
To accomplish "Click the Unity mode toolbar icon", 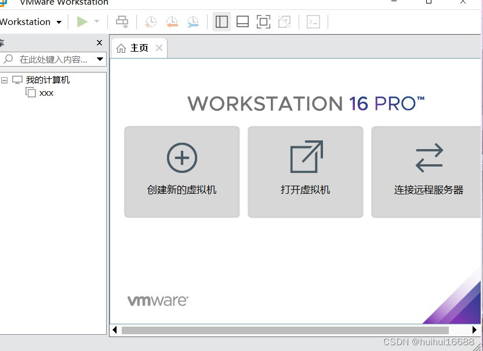I will tap(284, 22).
